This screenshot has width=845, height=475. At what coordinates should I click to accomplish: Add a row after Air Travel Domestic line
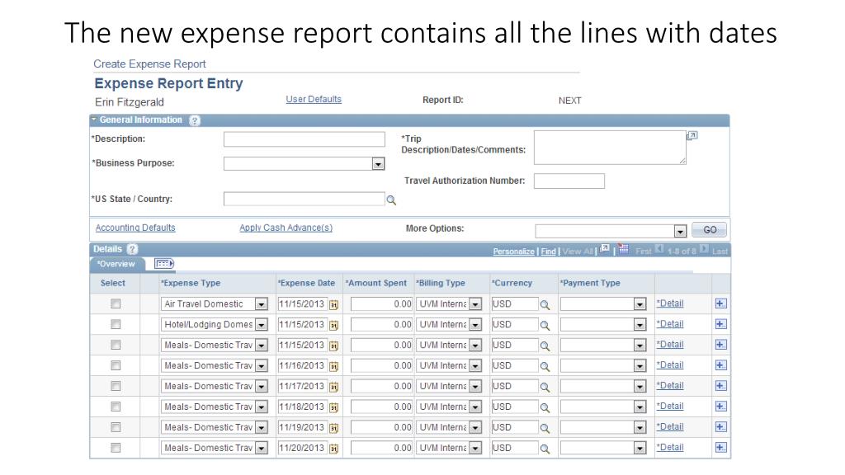pyautogui.click(x=720, y=303)
